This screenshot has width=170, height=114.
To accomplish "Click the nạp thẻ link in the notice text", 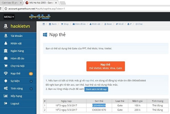I will (89, 81).
